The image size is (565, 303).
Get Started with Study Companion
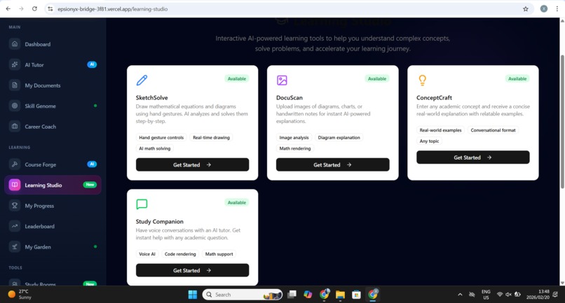(x=192, y=270)
